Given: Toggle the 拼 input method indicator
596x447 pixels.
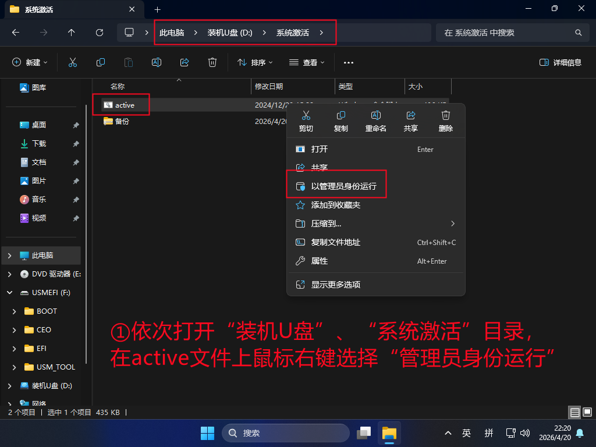Looking at the screenshot, I should [x=489, y=433].
